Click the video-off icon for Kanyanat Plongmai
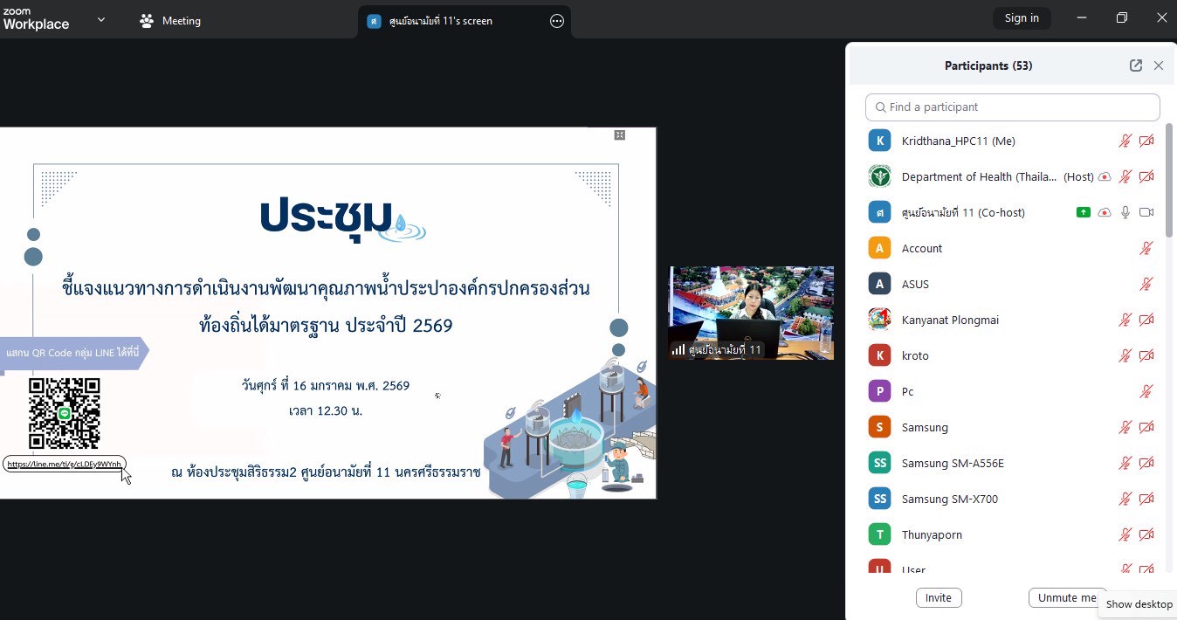The width and height of the screenshot is (1177, 620). pos(1146,320)
